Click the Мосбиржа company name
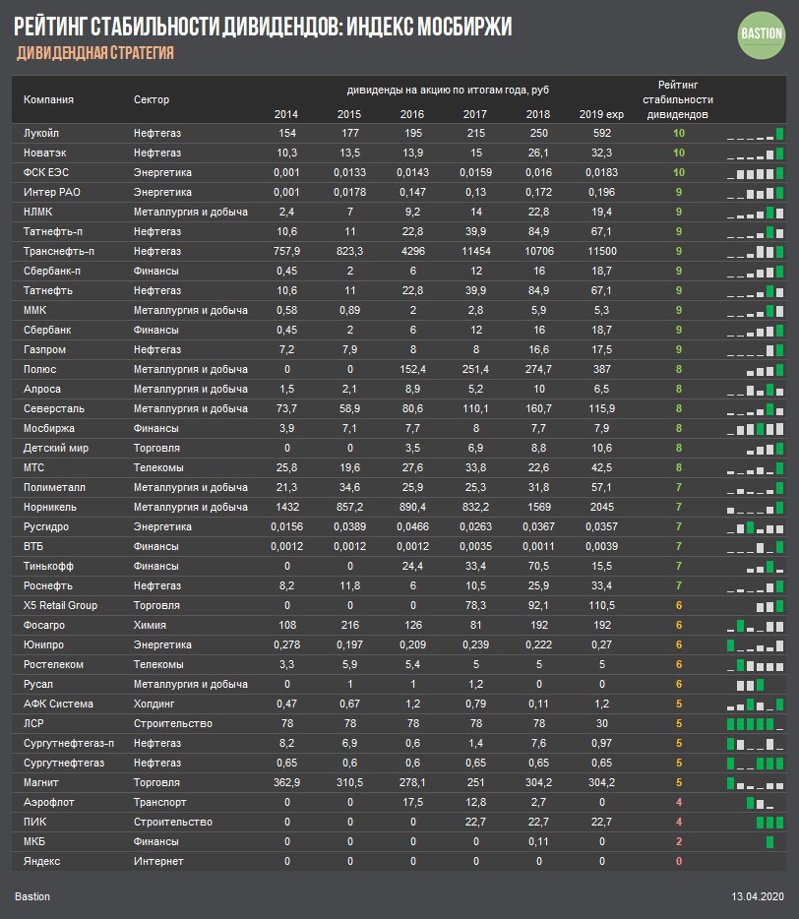 (48, 428)
